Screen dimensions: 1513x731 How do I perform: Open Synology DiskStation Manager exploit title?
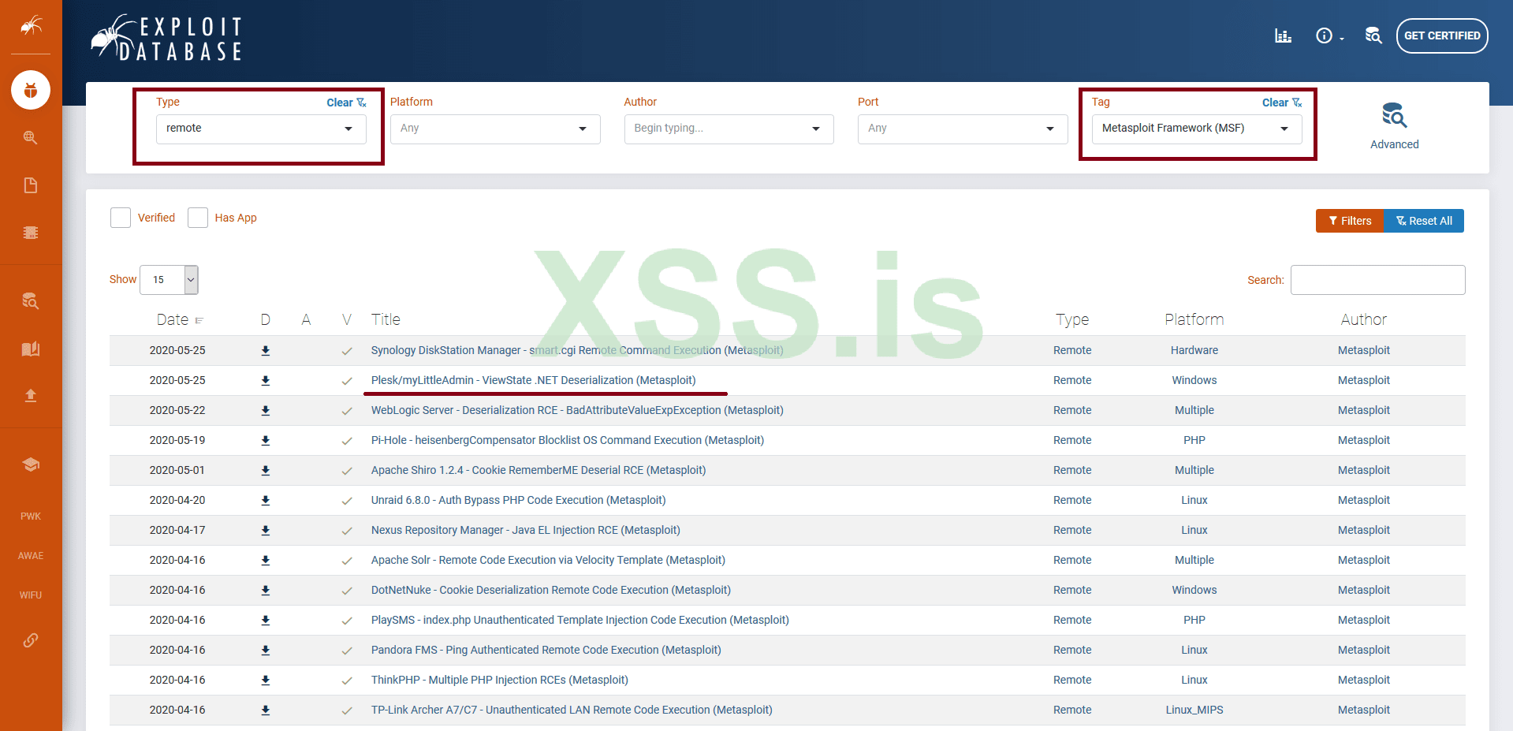pyautogui.click(x=577, y=350)
